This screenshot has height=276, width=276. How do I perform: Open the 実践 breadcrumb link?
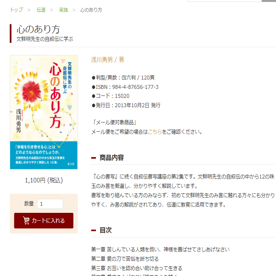point(64,10)
